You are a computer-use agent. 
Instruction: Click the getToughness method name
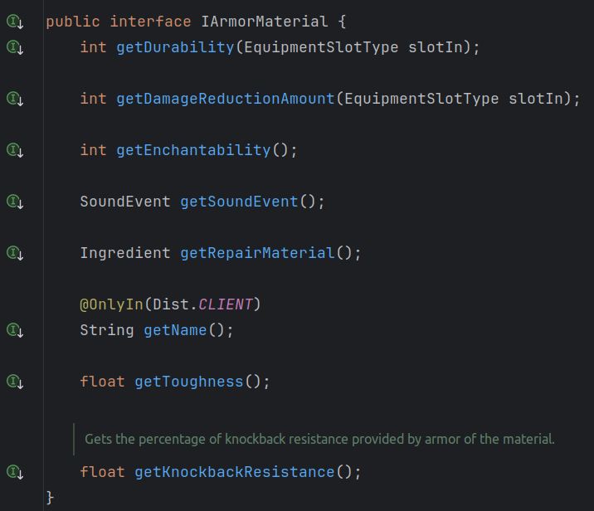(x=189, y=382)
